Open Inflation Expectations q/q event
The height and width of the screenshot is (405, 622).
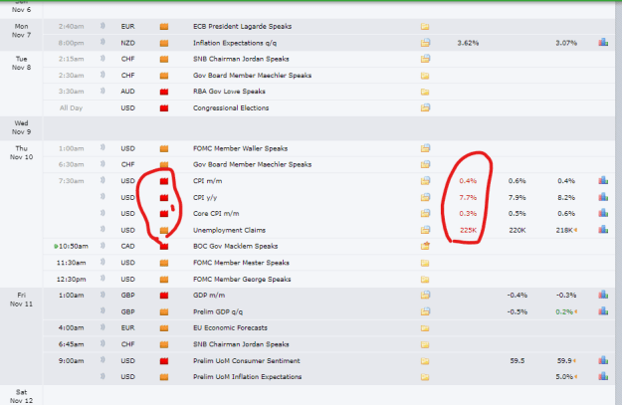tap(235, 43)
